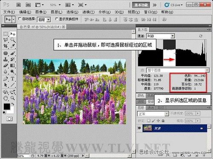Select the Eyedropper tool
The width and height of the screenshot is (213, 159).
(12, 46)
